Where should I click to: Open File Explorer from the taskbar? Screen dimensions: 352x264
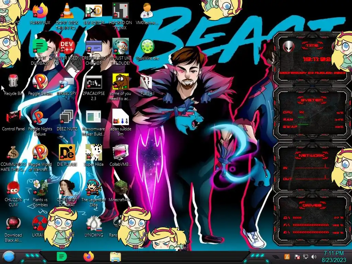(115, 257)
